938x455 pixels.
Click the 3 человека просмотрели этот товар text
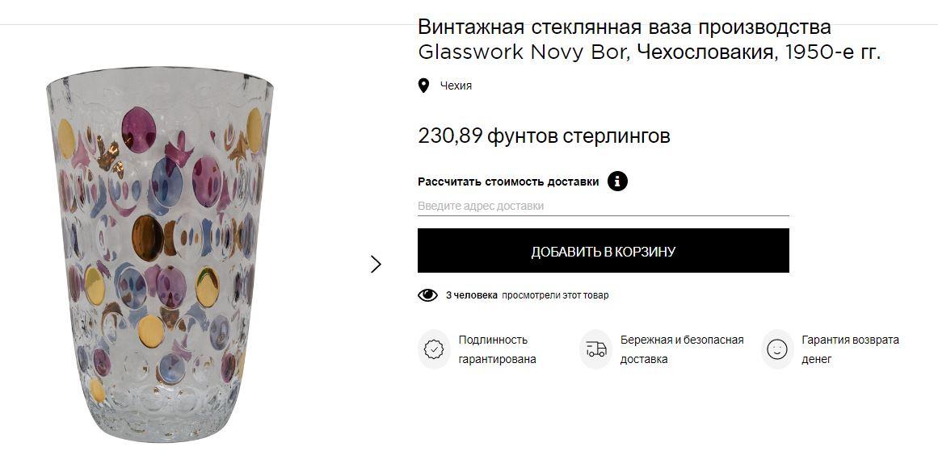[527, 295]
